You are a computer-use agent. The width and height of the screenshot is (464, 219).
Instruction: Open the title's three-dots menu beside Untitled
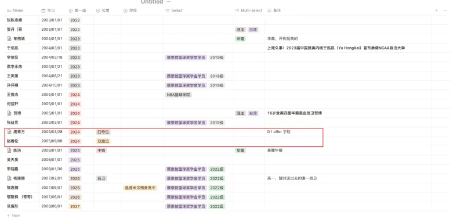click(x=168, y=2)
